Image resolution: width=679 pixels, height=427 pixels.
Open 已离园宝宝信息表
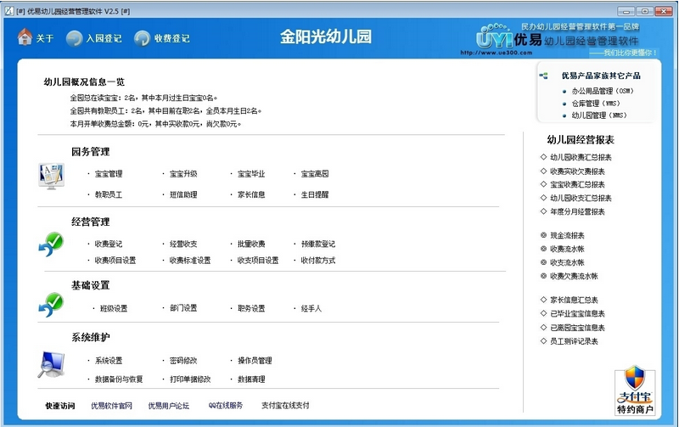[x=577, y=328]
